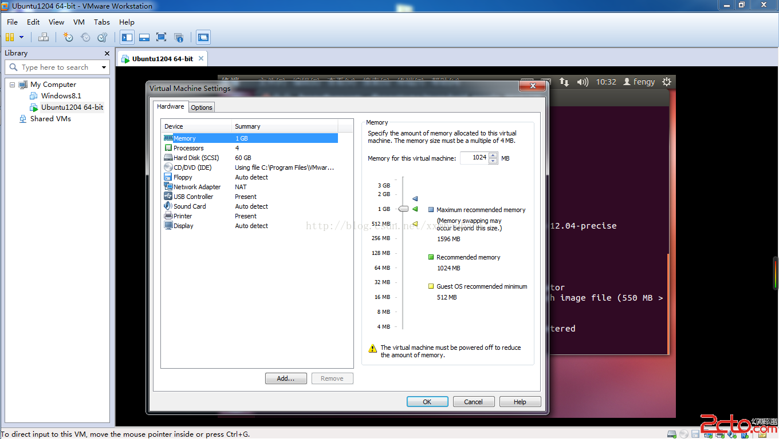This screenshot has width=779, height=439.
Task: Select the Sound Card device
Action: (x=250, y=206)
